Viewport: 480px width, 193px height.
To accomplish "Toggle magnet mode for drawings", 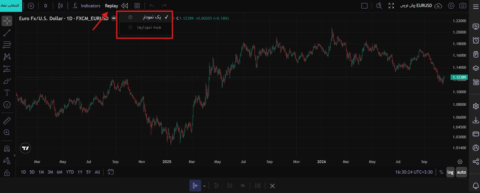I will point(7,149).
